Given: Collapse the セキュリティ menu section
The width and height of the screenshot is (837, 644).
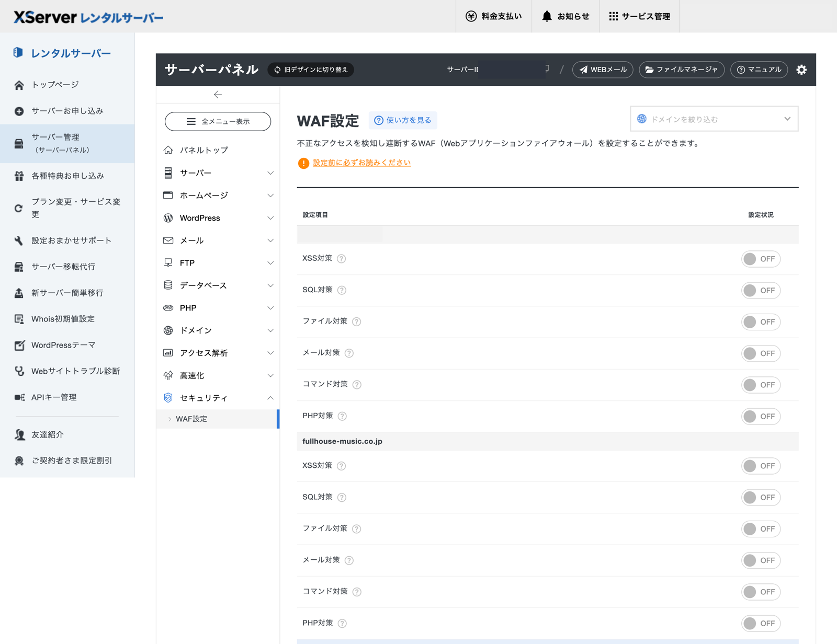Looking at the screenshot, I should (218, 398).
